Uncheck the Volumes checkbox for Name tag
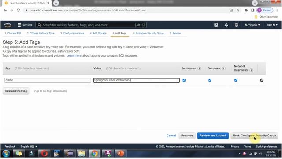The width and height of the screenshot is (282, 159). (210, 80)
